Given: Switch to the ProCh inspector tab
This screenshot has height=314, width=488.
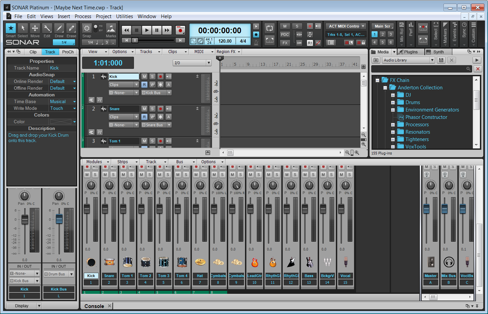Looking at the screenshot, I should tap(68, 52).
